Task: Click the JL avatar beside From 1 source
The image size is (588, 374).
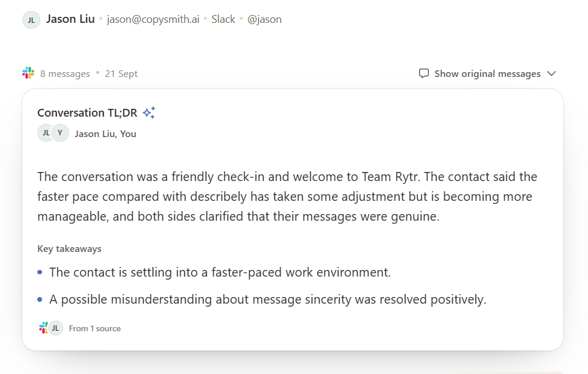Action: click(55, 328)
